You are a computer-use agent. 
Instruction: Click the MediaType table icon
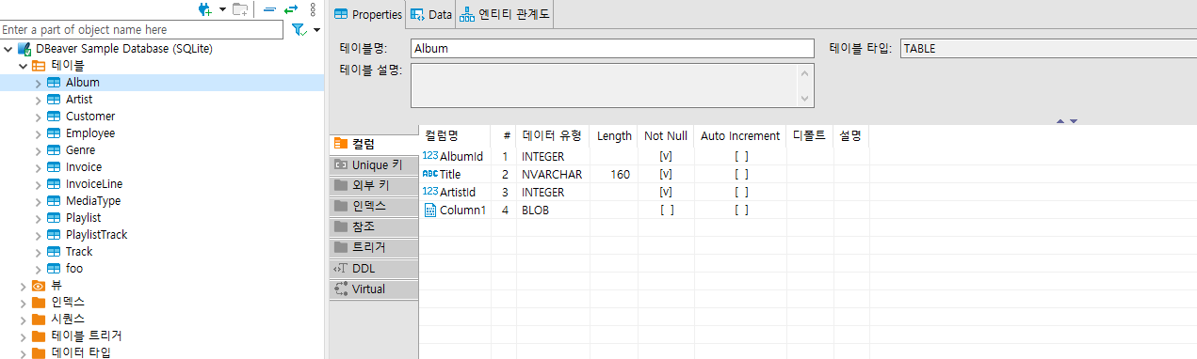54,201
